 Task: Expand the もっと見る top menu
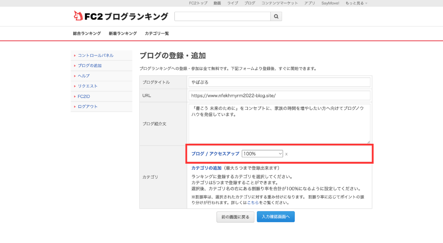pyautogui.click(x=356, y=3)
